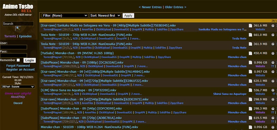Go to Older Entries page
This screenshot has height=130, width=277.
point(176,7)
